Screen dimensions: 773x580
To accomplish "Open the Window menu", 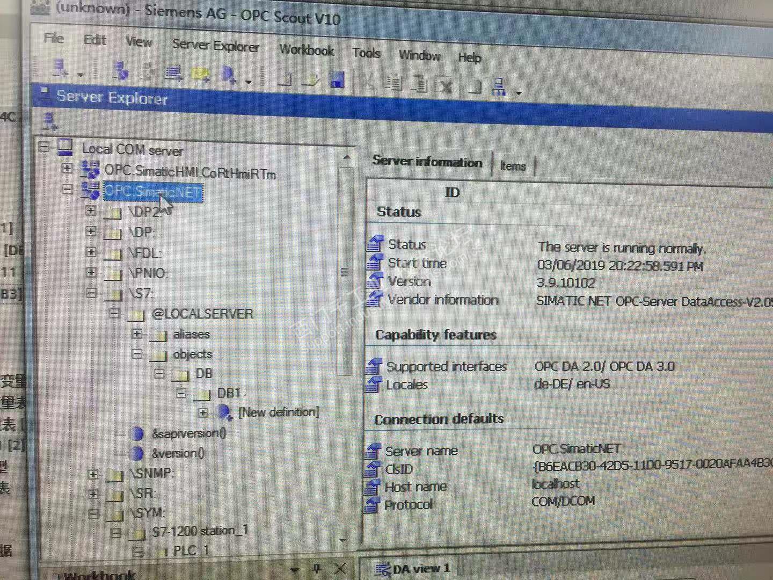I will pyautogui.click(x=420, y=55).
